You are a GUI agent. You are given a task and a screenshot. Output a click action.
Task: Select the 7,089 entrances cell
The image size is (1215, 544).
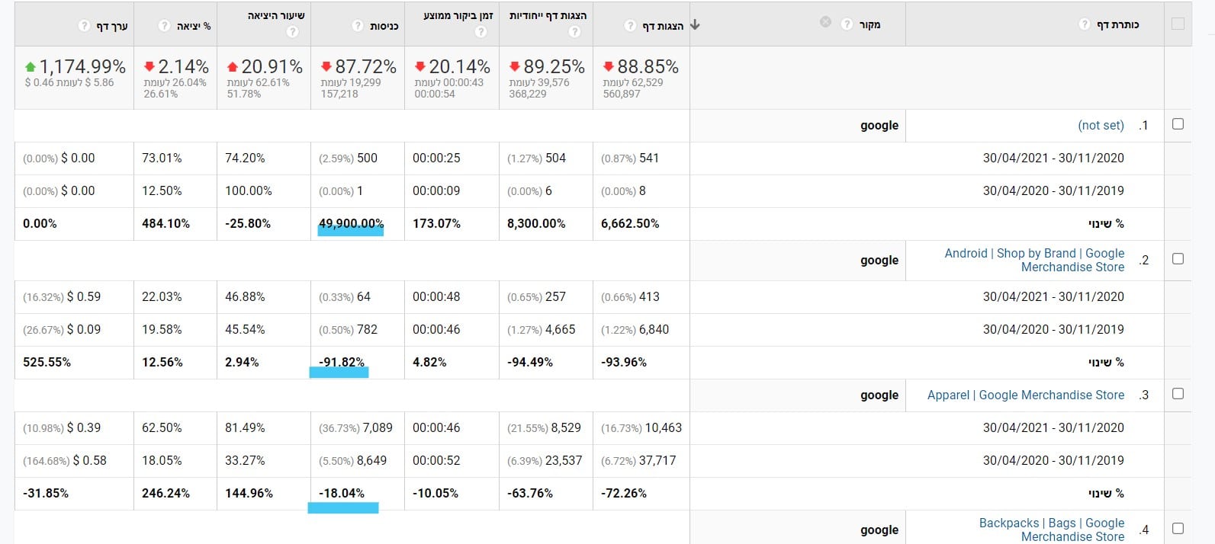[378, 427]
